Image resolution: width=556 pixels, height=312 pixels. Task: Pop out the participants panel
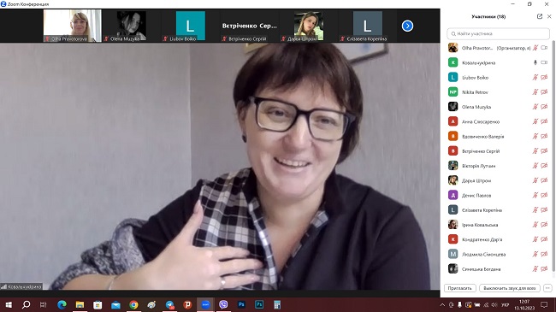pos(540,16)
